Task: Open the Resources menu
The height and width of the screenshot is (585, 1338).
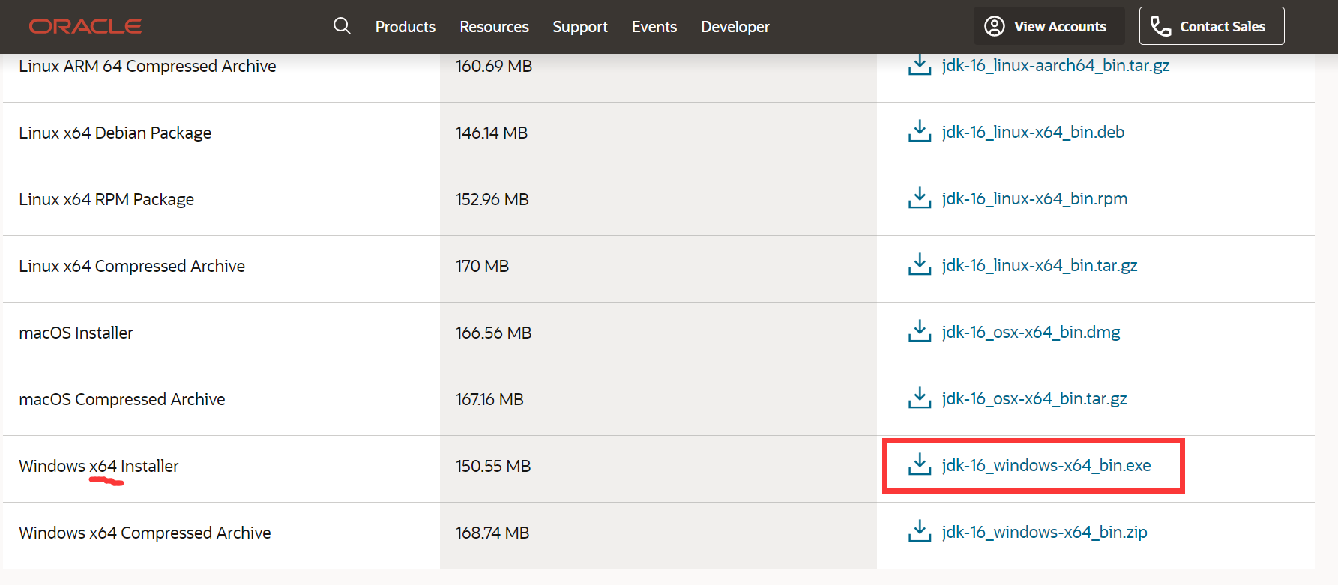Action: pyautogui.click(x=494, y=27)
